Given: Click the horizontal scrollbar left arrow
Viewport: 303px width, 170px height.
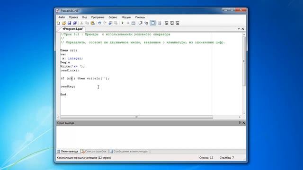Looking at the screenshot, I should 58,117.
